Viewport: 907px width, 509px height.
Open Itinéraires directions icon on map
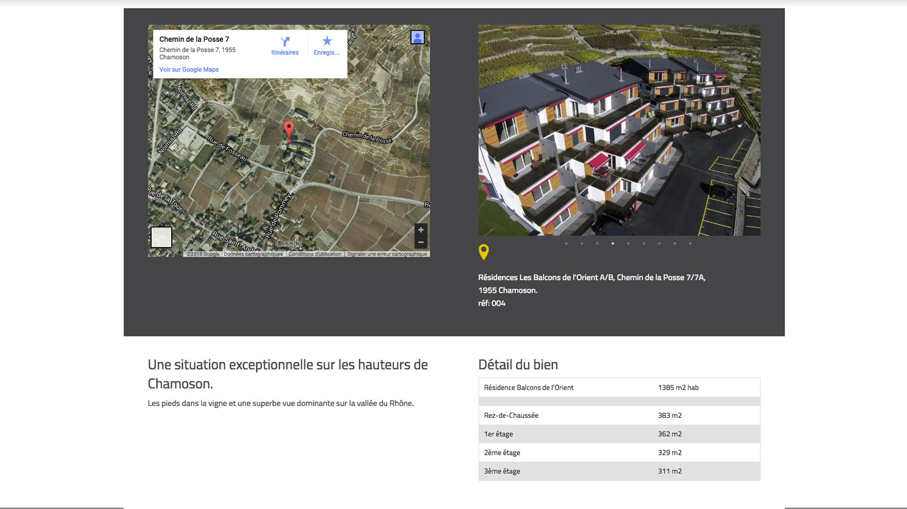(x=285, y=45)
